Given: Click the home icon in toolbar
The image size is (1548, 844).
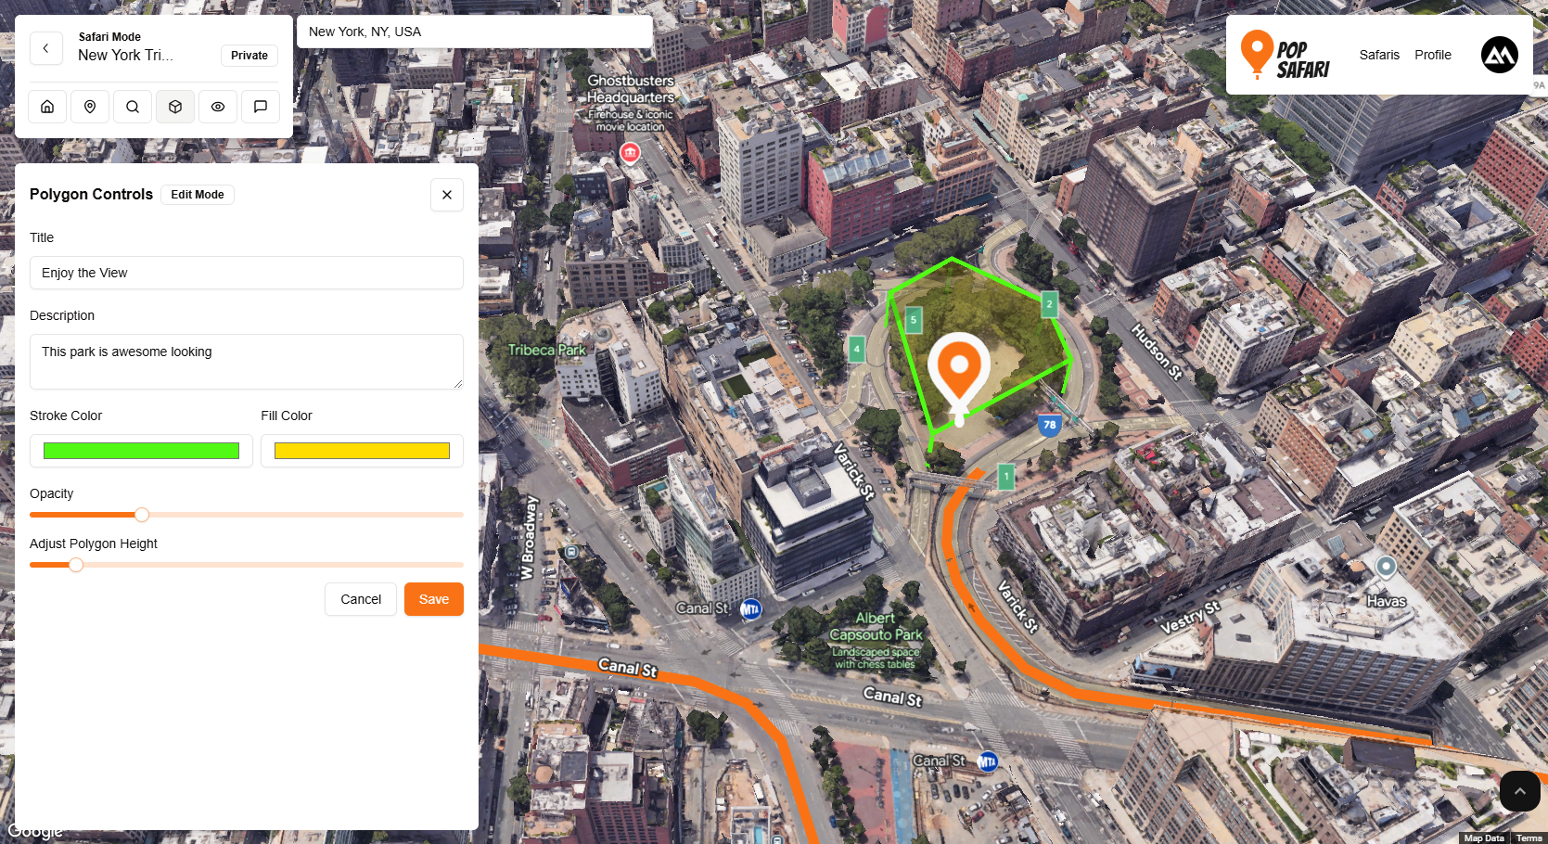Looking at the screenshot, I should point(47,107).
